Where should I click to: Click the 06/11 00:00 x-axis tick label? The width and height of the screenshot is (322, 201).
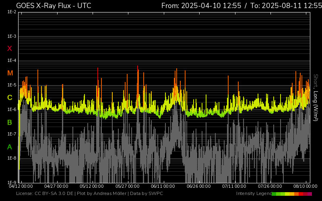[x=163, y=187]
